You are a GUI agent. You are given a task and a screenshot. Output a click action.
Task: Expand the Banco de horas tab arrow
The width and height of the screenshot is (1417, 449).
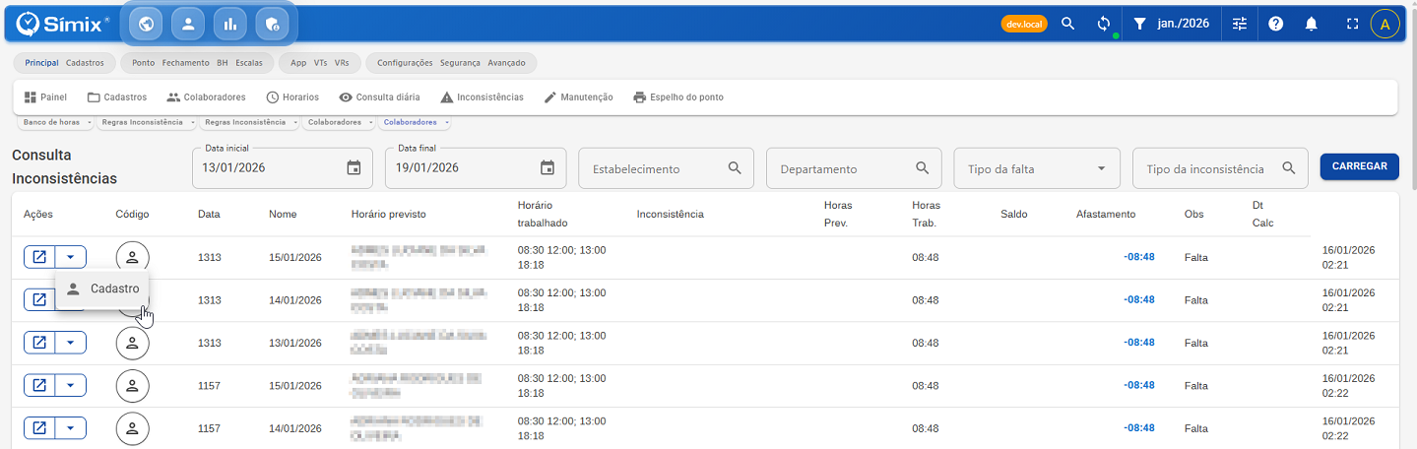click(90, 123)
